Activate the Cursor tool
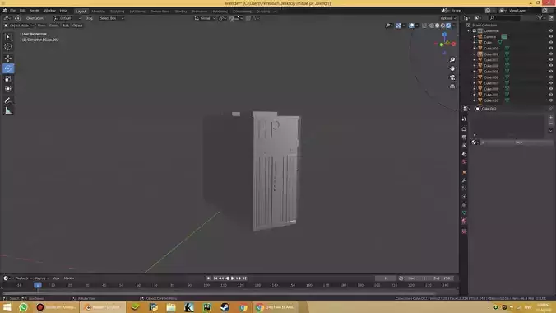The width and height of the screenshot is (556, 313). 8,47
